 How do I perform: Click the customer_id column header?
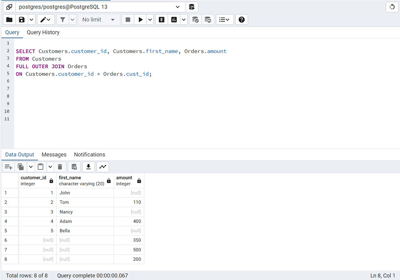point(37,180)
